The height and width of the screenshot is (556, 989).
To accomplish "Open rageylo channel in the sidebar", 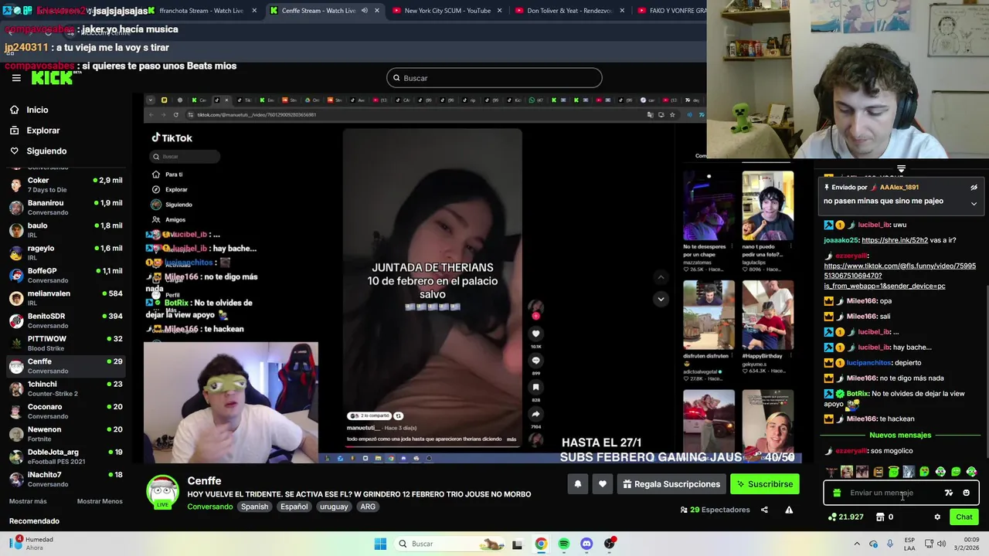I will coord(66,253).
